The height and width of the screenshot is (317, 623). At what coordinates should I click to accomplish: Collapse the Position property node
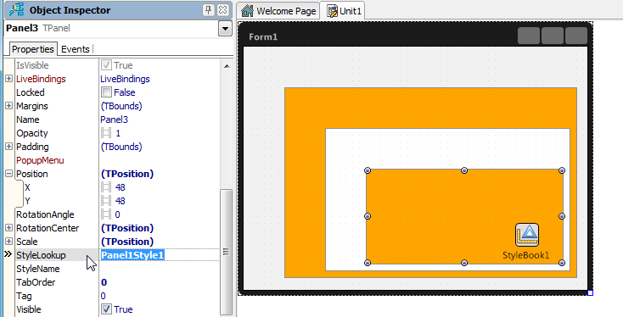pos(8,174)
